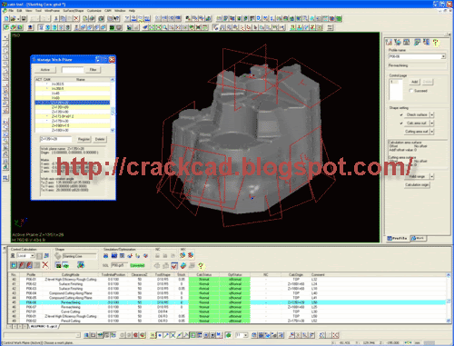
Task: Click the Save disk icon in the top toolbar
Action: pyautogui.click(x=24, y=19)
